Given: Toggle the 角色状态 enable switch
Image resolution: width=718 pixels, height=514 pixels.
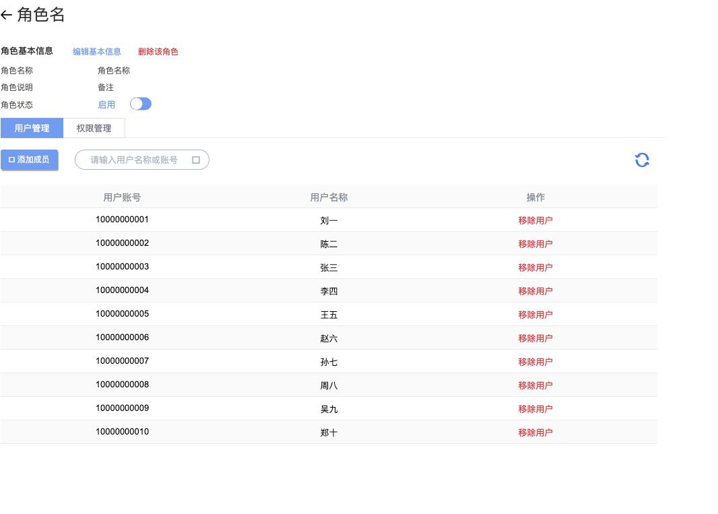Looking at the screenshot, I should click(x=141, y=104).
